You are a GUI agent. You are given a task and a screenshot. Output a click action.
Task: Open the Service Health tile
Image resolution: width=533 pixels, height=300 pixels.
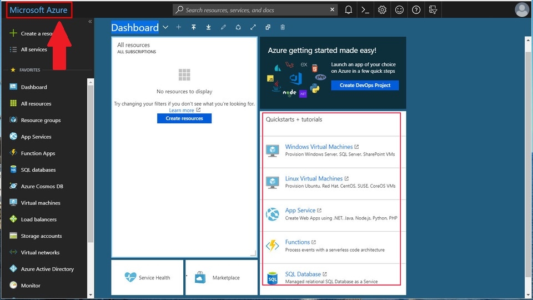coord(147,278)
